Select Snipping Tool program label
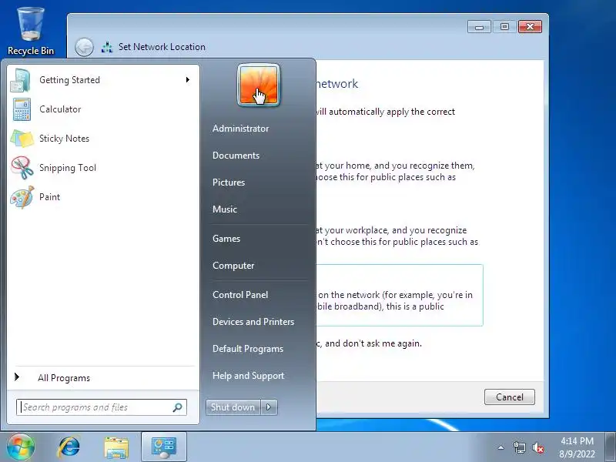Viewport: 616px width, 462px height. [x=68, y=168]
